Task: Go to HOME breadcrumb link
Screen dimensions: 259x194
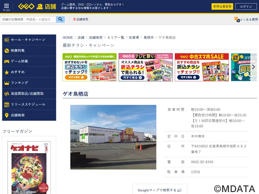Action: coord(68,38)
